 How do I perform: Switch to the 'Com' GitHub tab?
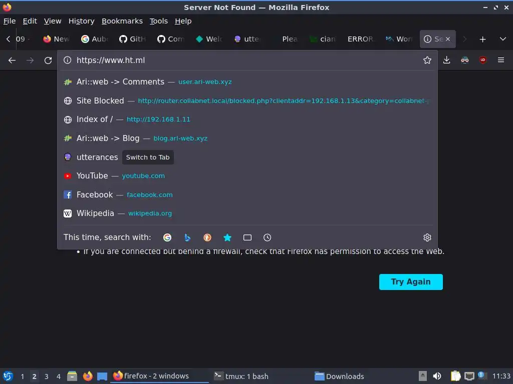tap(171, 39)
